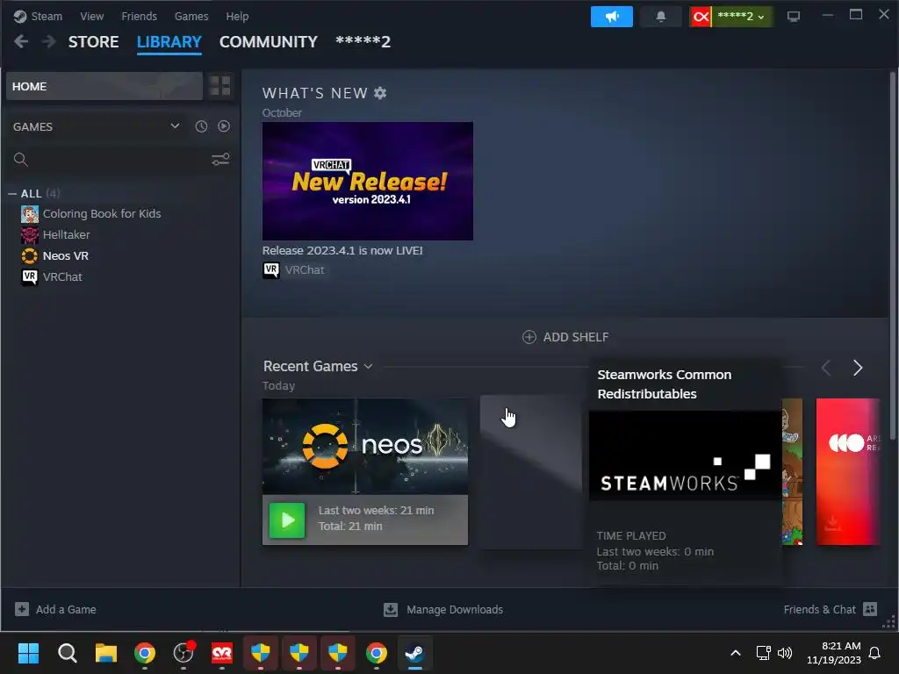Image resolution: width=899 pixels, height=674 pixels.
Task: Click the VRChat icon in the games list
Action: click(30, 276)
